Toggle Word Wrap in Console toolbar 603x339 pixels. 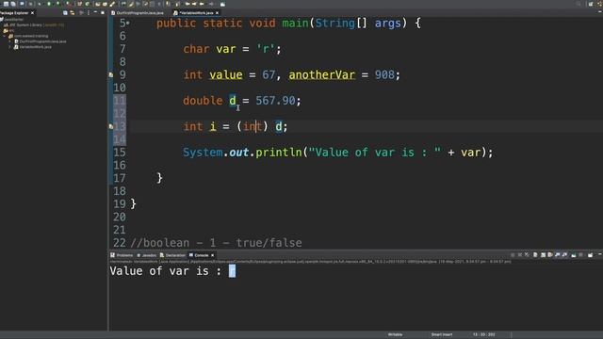click(x=550, y=254)
